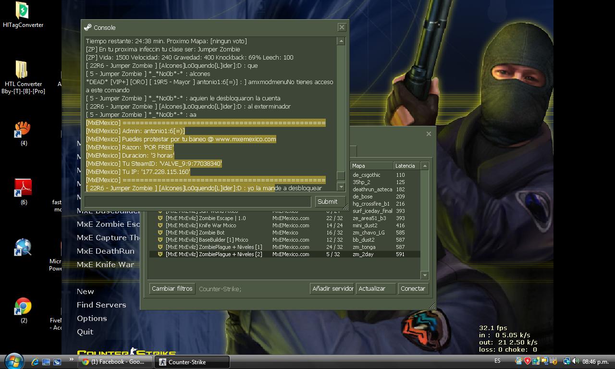This screenshot has width=615, height=369.
Task: Select MxE Knife War menu entry
Action: (x=105, y=264)
